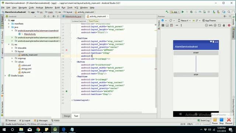236x133 pixels.
Task: Click expand horizontally arrow in preview toolbar
Action: pyautogui.click(x=177, y=25)
